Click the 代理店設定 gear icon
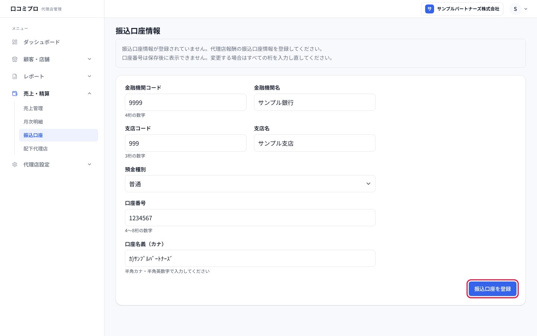Image resolution: width=537 pixels, height=336 pixels. coord(15,165)
